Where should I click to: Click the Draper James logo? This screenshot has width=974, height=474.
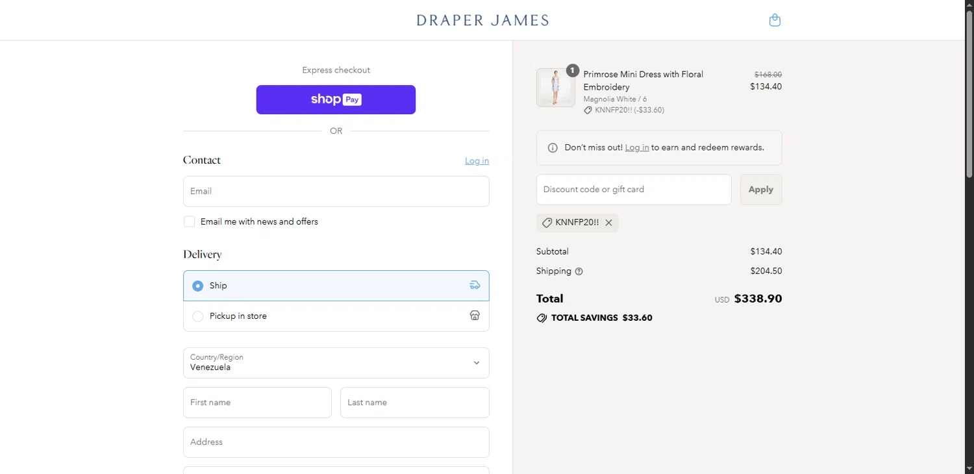(x=482, y=20)
